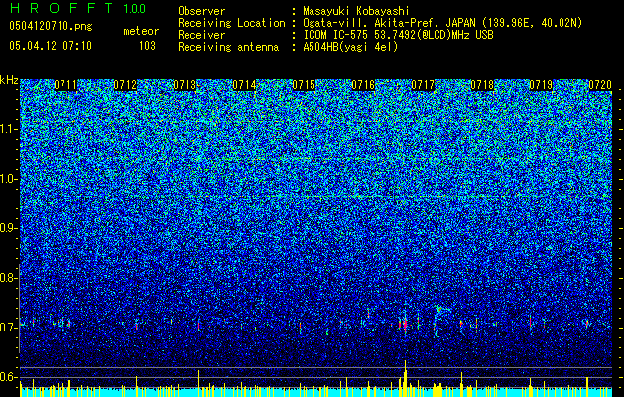This screenshot has width=624, height=397.
Task: Click the 0716 time marker
Action: [x=363, y=85]
